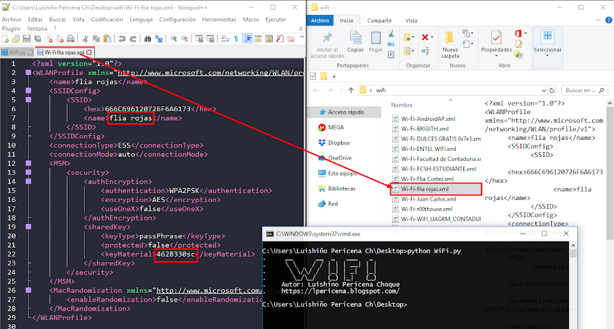Click the cmd window vertical scrollbar
The image size is (614, 329).
pyautogui.click(x=573, y=285)
